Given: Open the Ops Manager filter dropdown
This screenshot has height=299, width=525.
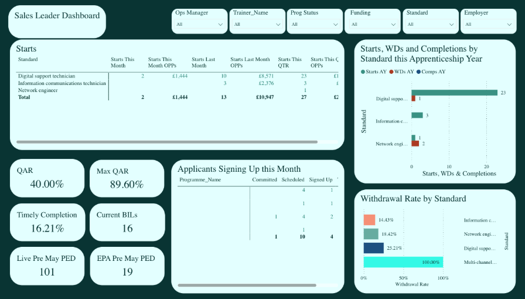Looking at the screenshot, I should 199,25.
